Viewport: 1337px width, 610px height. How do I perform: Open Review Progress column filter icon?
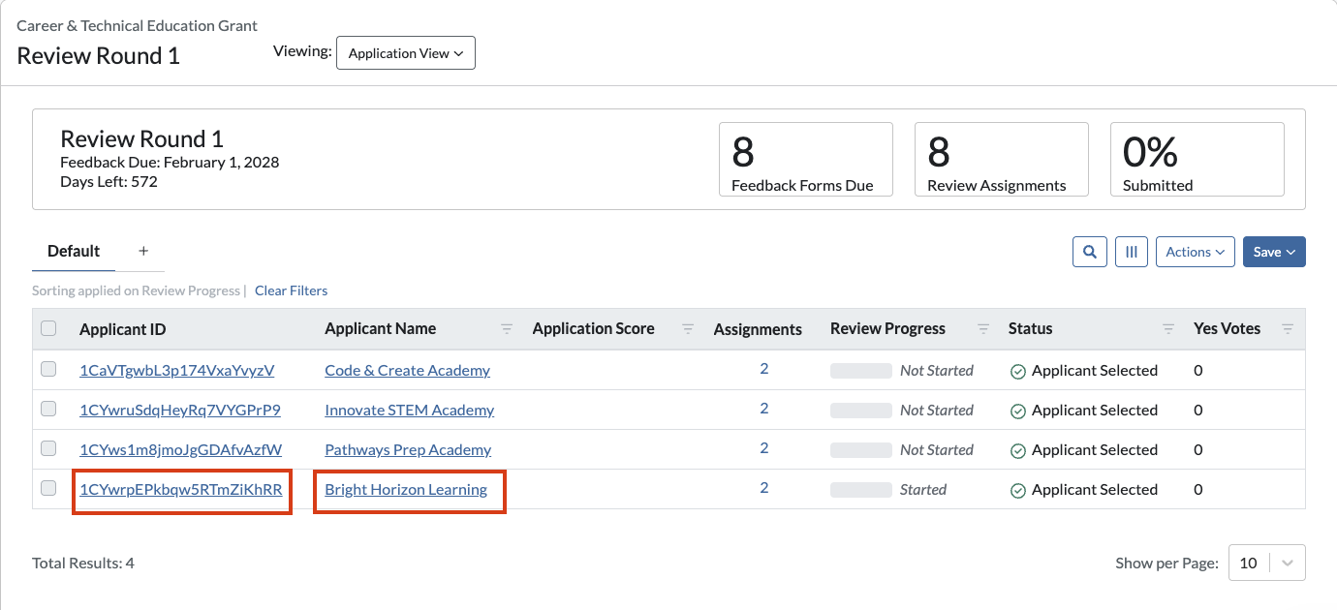983,329
